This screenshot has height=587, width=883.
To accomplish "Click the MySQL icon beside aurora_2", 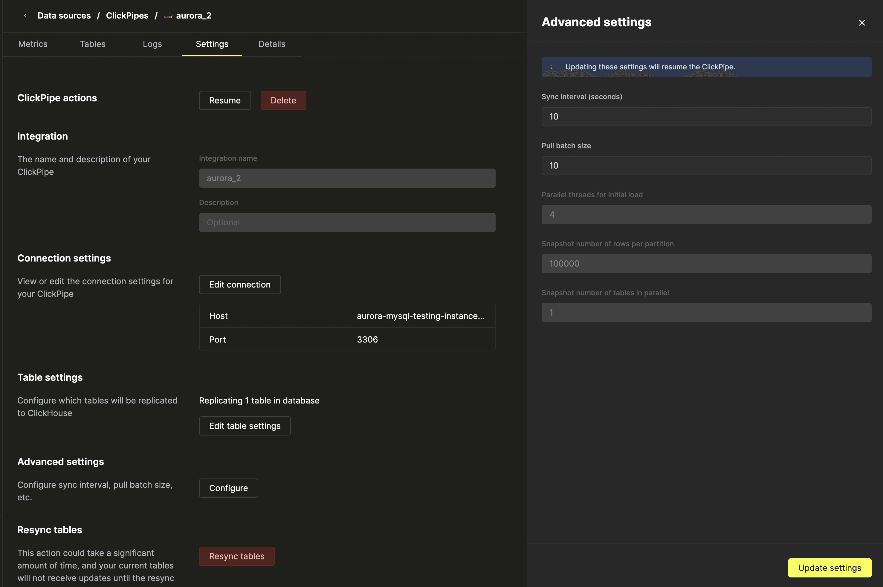I will coord(168,16).
